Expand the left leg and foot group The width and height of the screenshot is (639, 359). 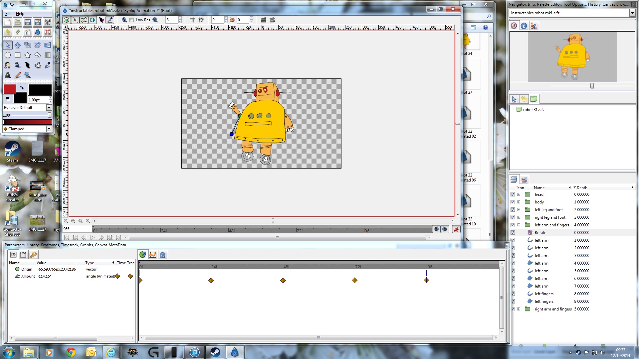pos(519,210)
